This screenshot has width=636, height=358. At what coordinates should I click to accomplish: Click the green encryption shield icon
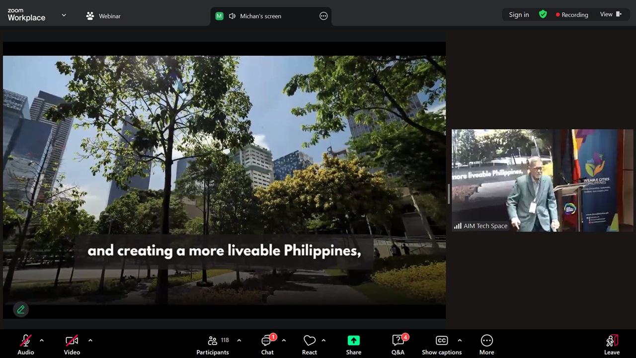click(543, 14)
